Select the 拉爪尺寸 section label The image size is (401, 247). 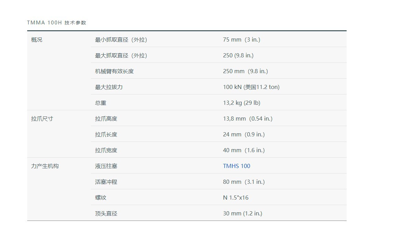coord(42,119)
